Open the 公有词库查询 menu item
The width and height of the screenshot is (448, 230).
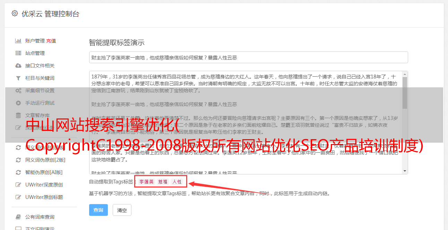[x=40, y=217]
